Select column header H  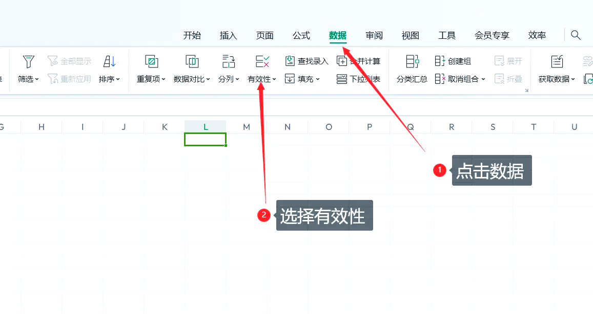(41, 127)
